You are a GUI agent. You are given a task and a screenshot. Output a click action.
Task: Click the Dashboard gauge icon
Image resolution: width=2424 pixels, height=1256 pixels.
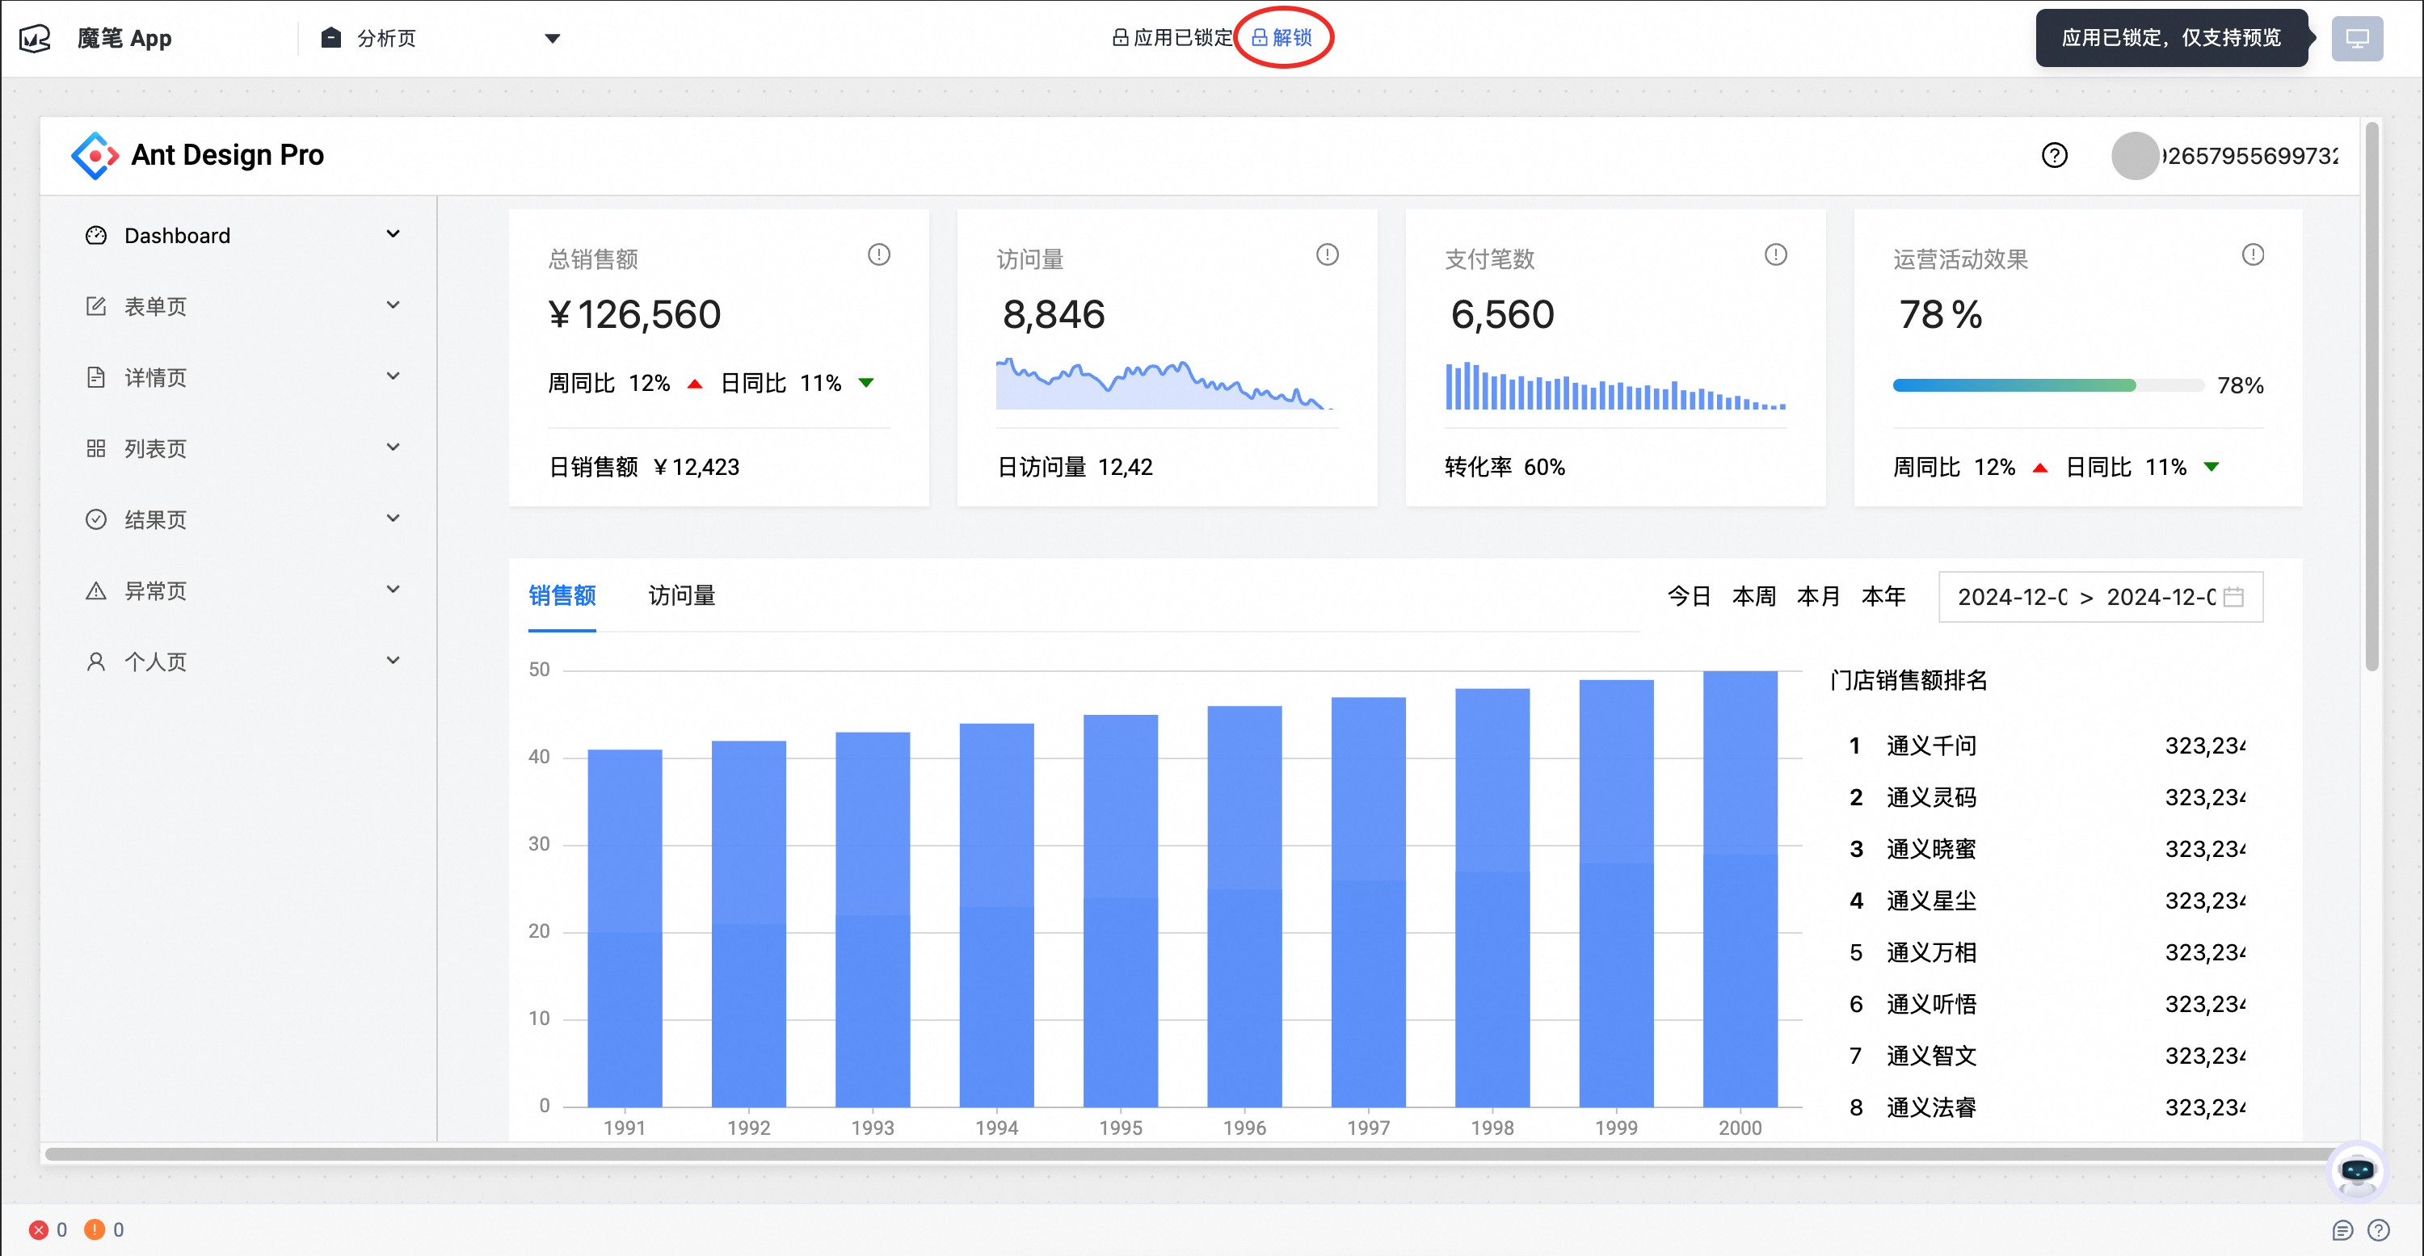[x=96, y=235]
